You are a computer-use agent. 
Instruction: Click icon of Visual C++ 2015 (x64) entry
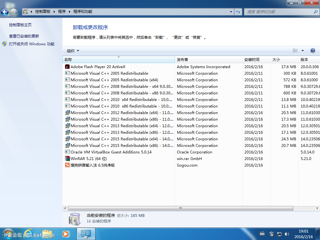click(67, 139)
